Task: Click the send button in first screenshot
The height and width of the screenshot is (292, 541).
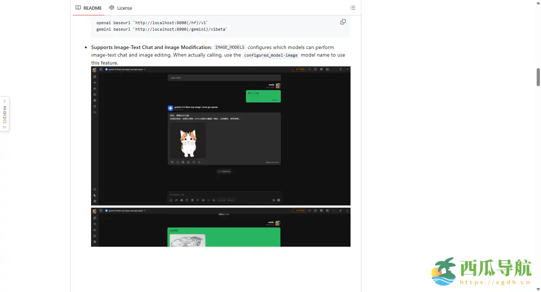Action: 279,200
